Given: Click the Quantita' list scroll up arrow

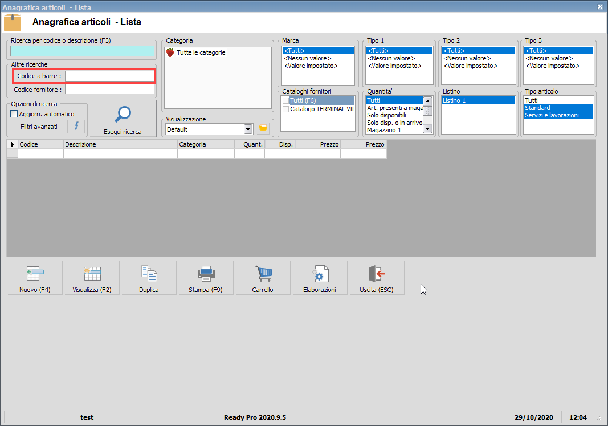Looking at the screenshot, I should pyautogui.click(x=427, y=101).
